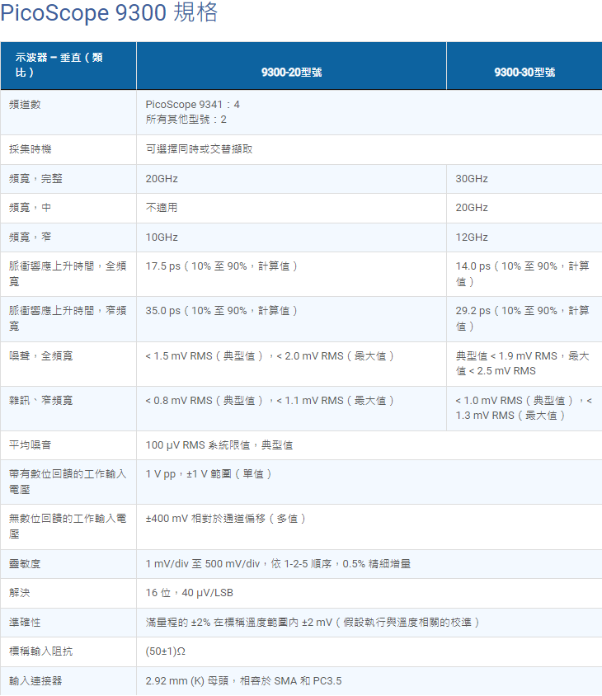This screenshot has width=602, height=696.
Task: Click the 'PicoScope 9341：4' text
Action: tap(193, 104)
